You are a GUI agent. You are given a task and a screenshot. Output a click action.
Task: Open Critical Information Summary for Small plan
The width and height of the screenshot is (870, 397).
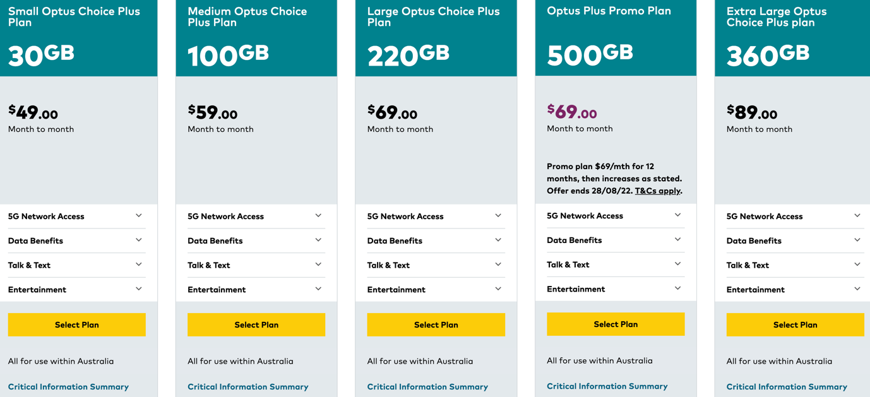pyautogui.click(x=68, y=387)
